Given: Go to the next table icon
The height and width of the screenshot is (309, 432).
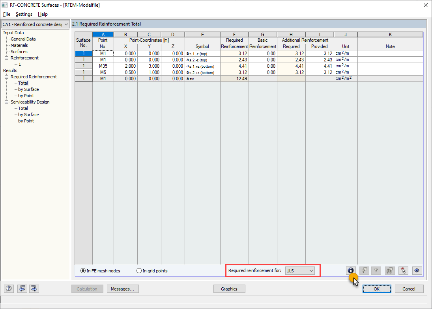Looking at the screenshot, I should point(34,289).
